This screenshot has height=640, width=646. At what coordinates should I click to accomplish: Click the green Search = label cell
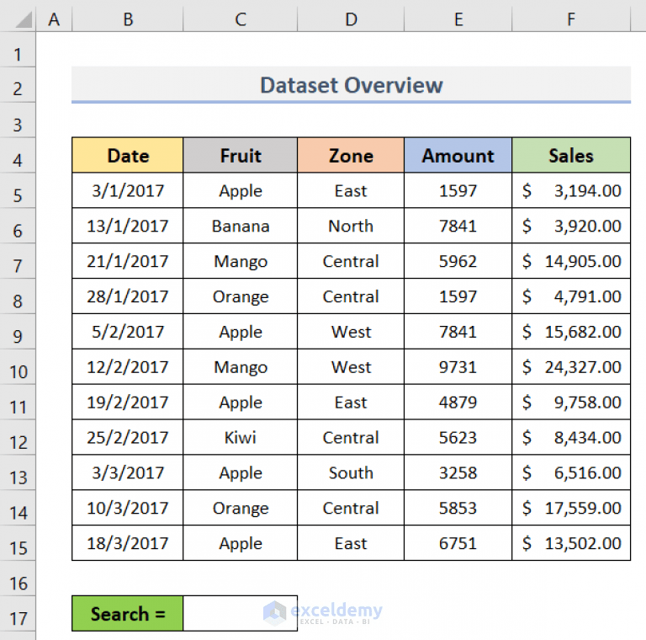(x=128, y=613)
